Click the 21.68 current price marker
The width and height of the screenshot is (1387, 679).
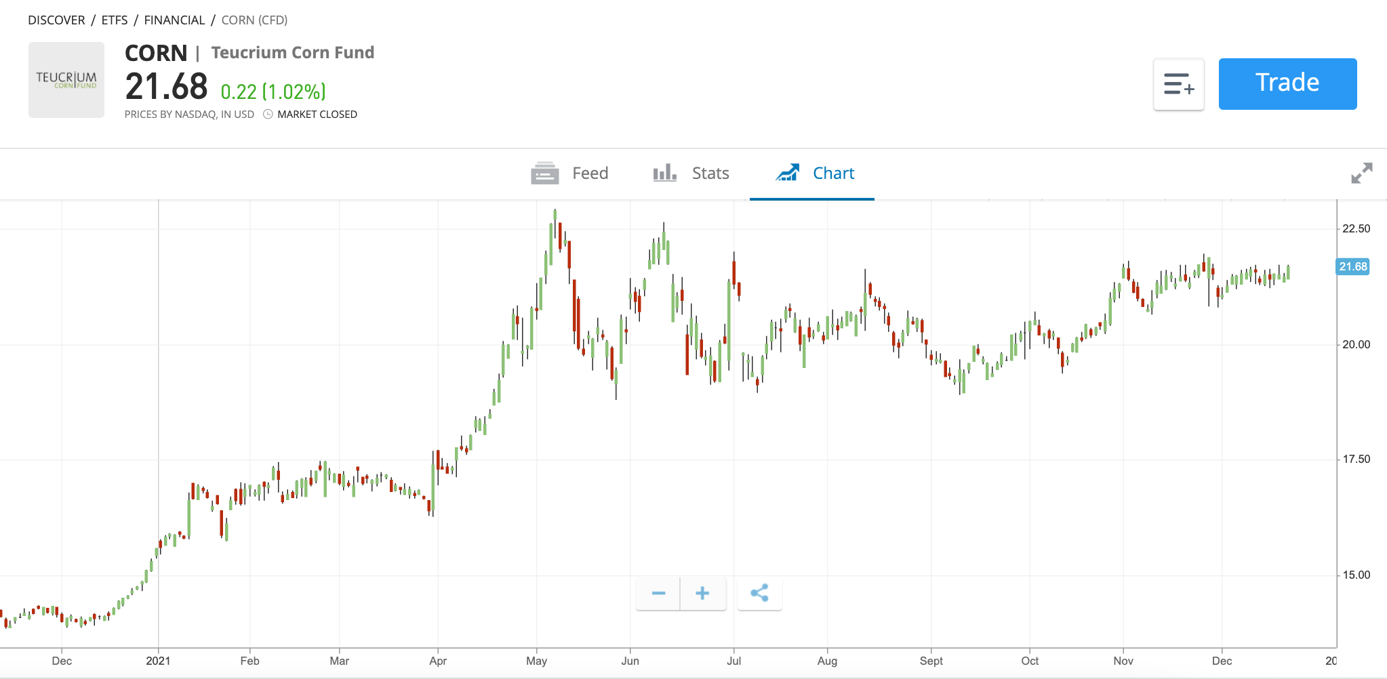click(x=1352, y=267)
